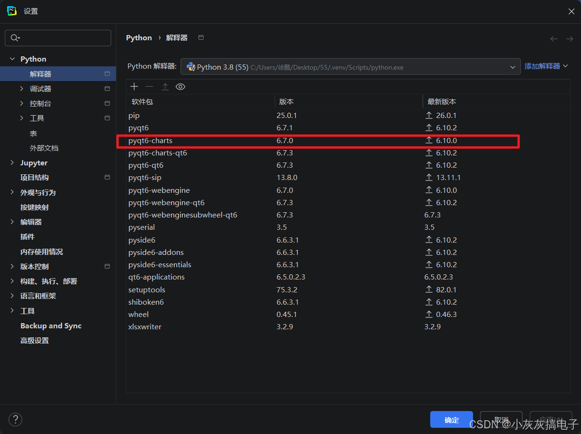Click the back navigation arrow

[554, 38]
